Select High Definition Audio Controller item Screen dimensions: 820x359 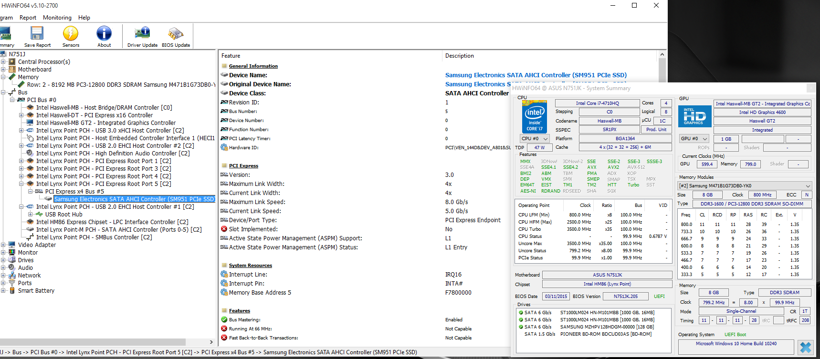click(113, 154)
